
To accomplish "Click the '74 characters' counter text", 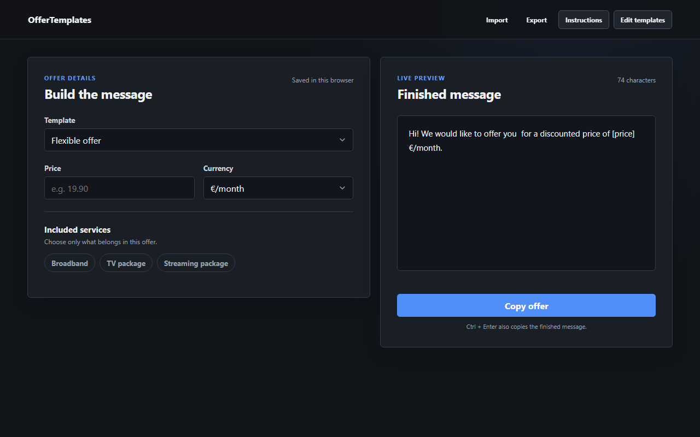I will 637,80.
